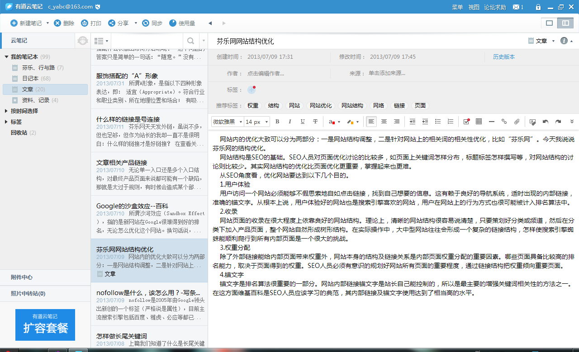
Task: Click the 历史版本 link
Action: (x=503, y=57)
